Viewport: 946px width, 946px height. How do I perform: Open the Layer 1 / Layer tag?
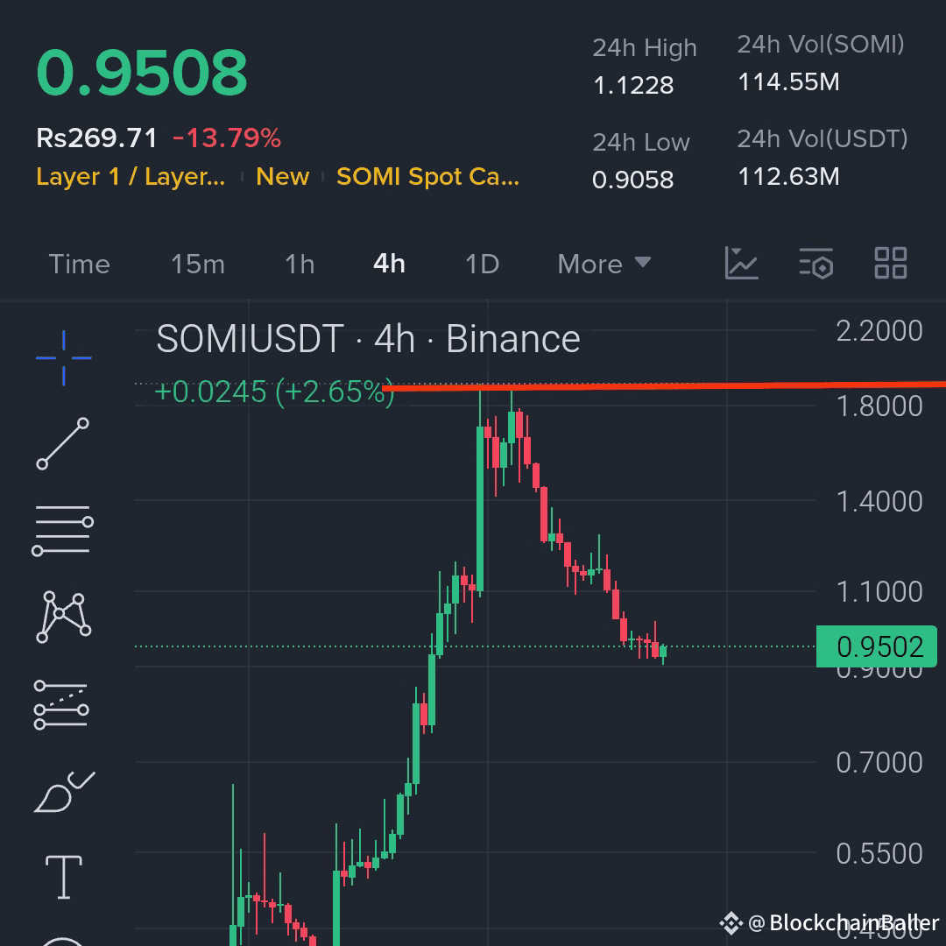click(131, 177)
